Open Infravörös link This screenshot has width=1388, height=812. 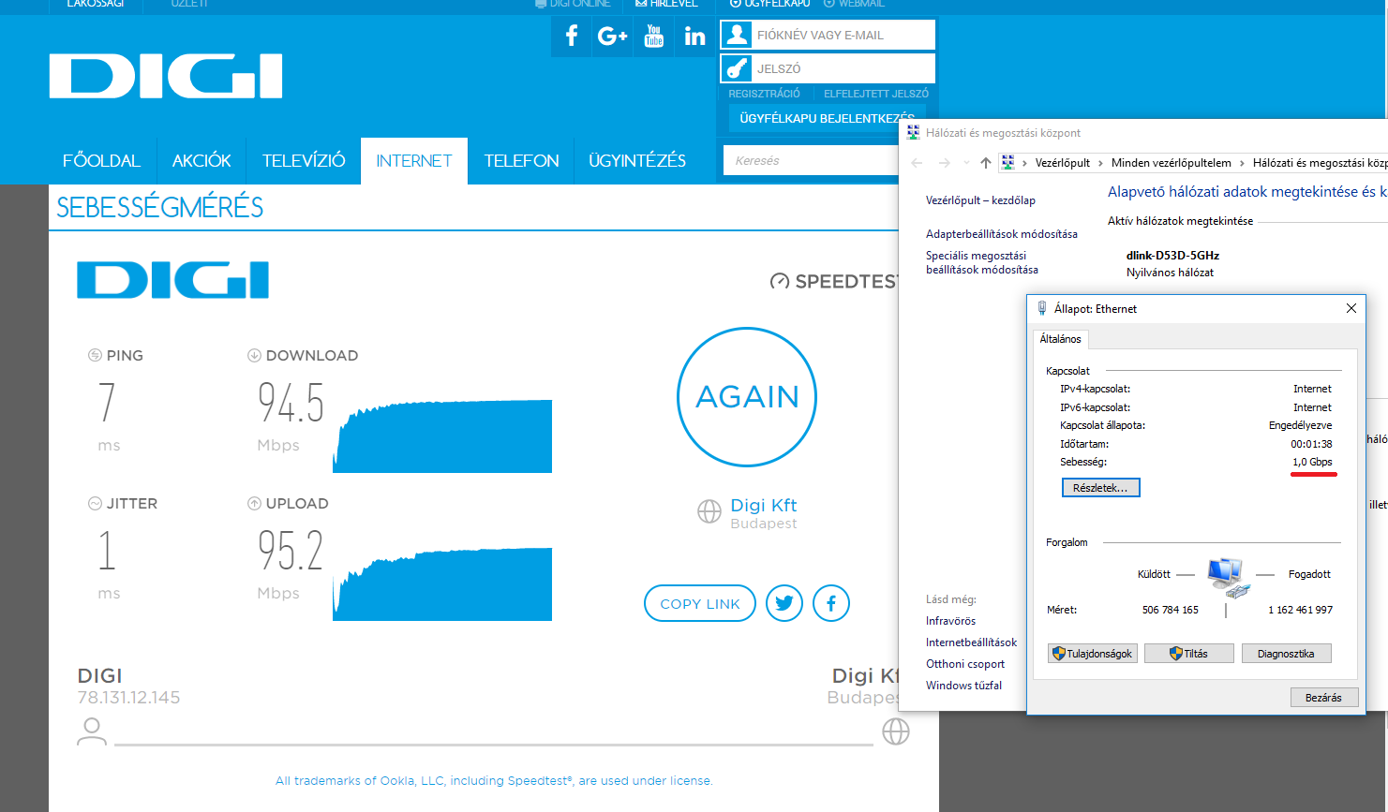coord(950,621)
